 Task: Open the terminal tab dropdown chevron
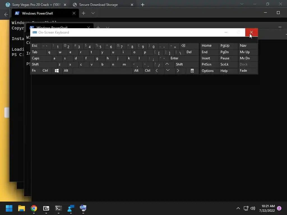(x=93, y=13)
